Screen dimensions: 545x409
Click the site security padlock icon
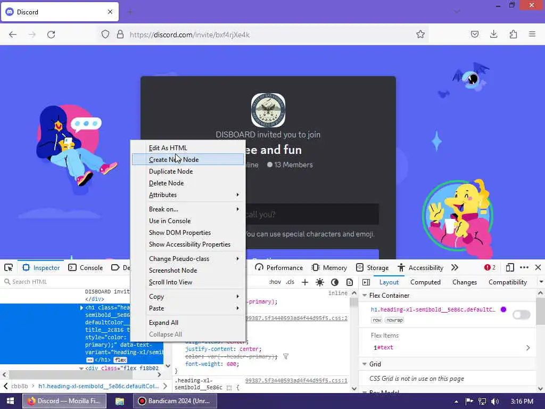(120, 35)
